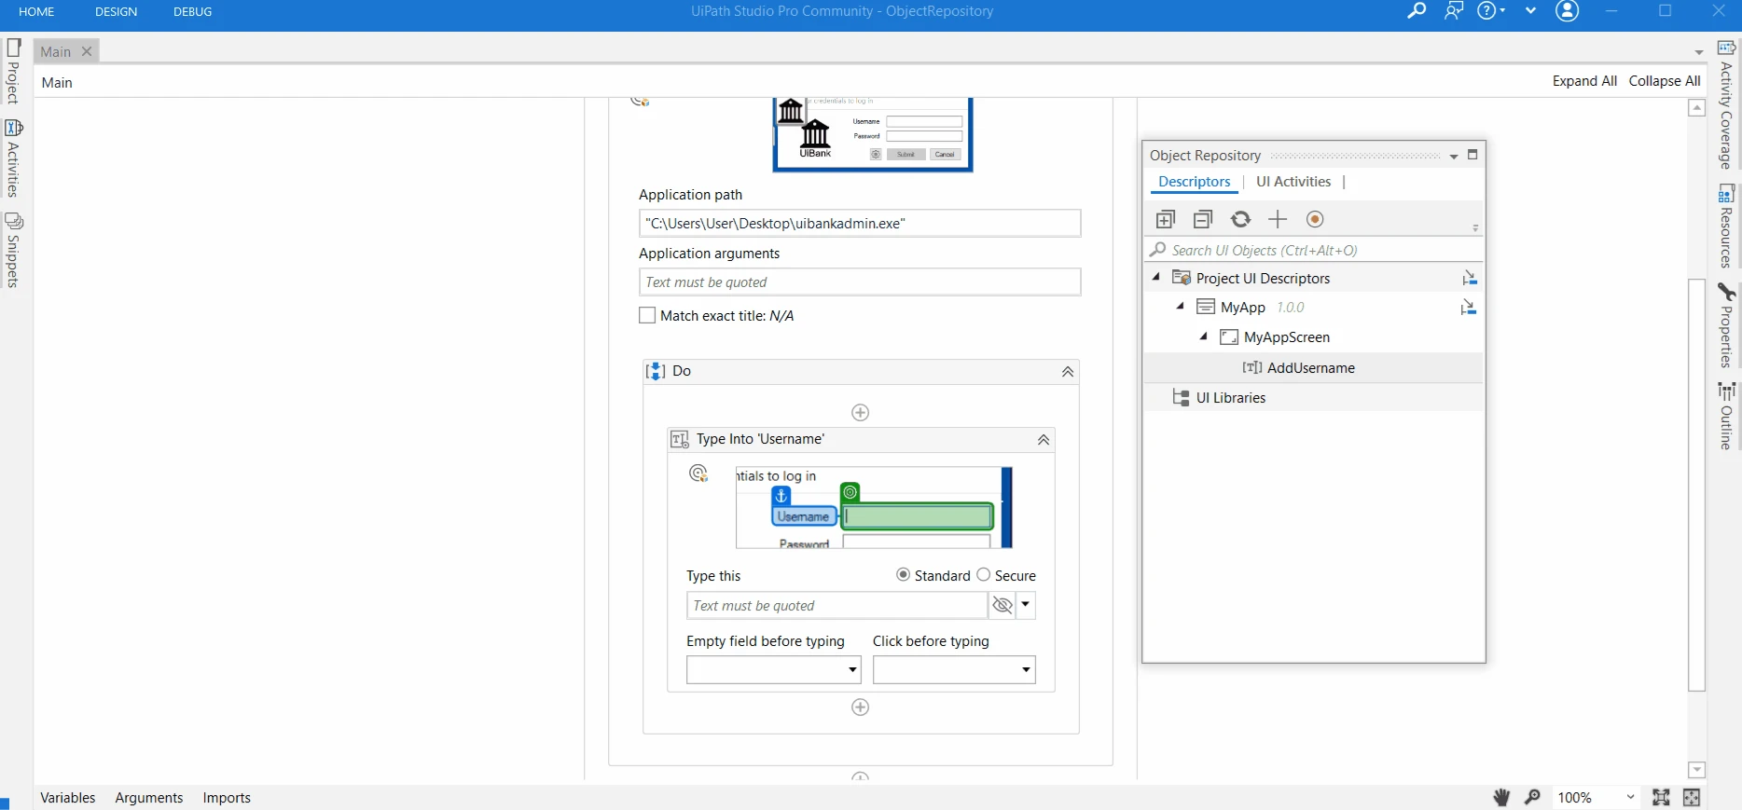This screenshot has height=810, width=1742.
Task: Open the Project panel from left sidebar
Action: (x=13, y=72)
